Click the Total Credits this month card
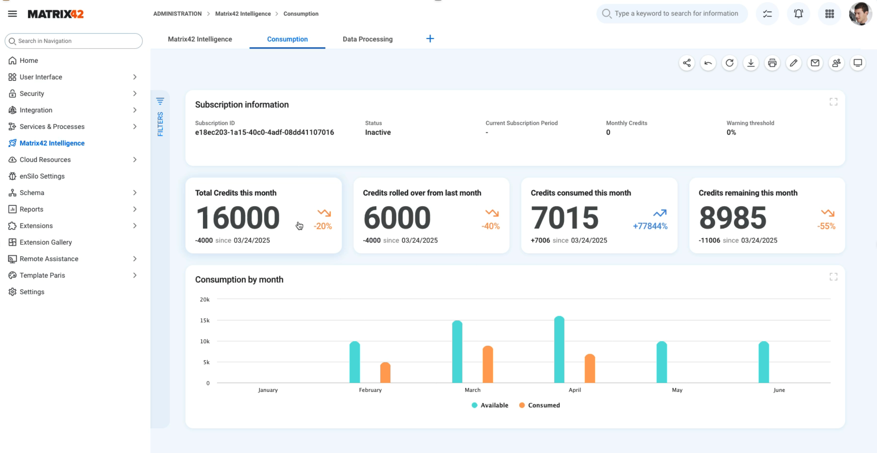The width and height of the screenshot is (877, 453). point(263,215)
